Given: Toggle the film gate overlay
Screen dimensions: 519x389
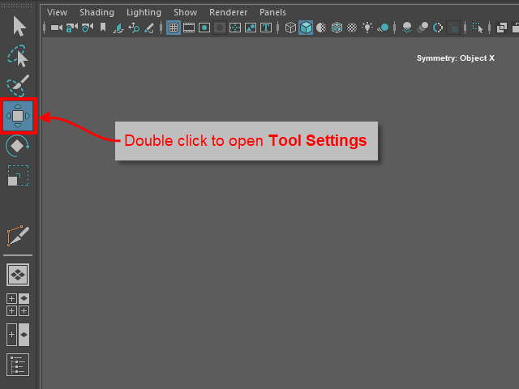Looking at the screenshot, I should pyautogui.click(x=189, y=28).
